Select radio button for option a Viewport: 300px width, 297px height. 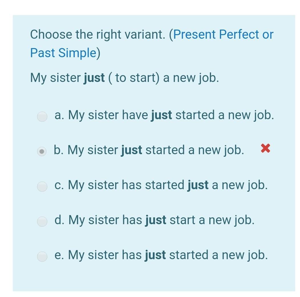[x=42, y=116]
